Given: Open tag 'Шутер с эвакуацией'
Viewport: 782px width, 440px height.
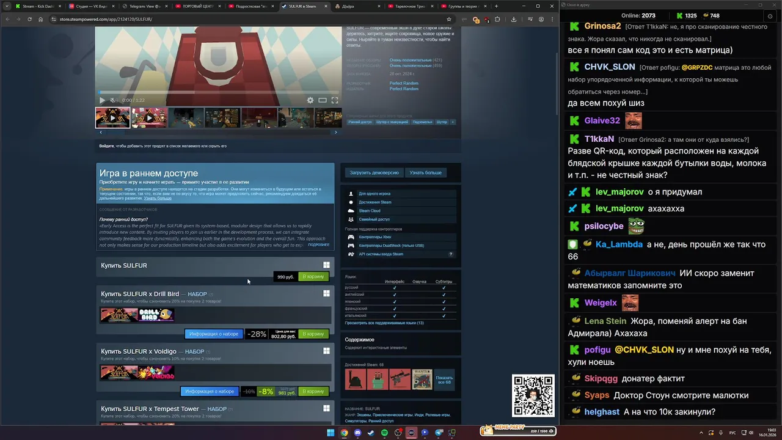Looking at the screenshot, I should 392,122.
